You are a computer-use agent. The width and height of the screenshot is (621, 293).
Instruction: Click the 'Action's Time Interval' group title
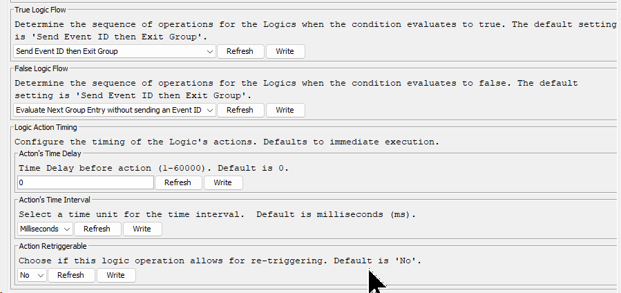click(55, 200)
